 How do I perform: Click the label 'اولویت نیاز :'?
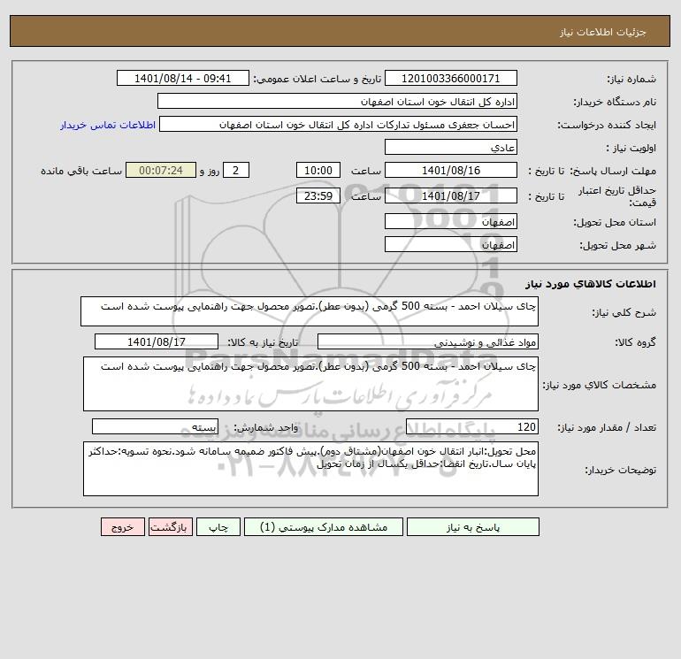coord(631,148)
